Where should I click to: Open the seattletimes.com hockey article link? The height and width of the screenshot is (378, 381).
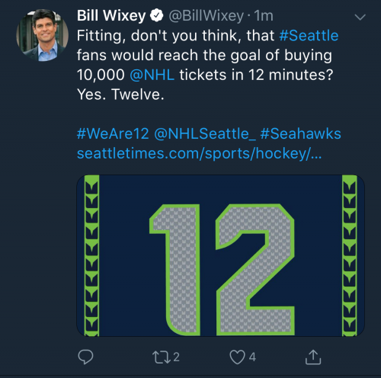click(x=199, y=153)
